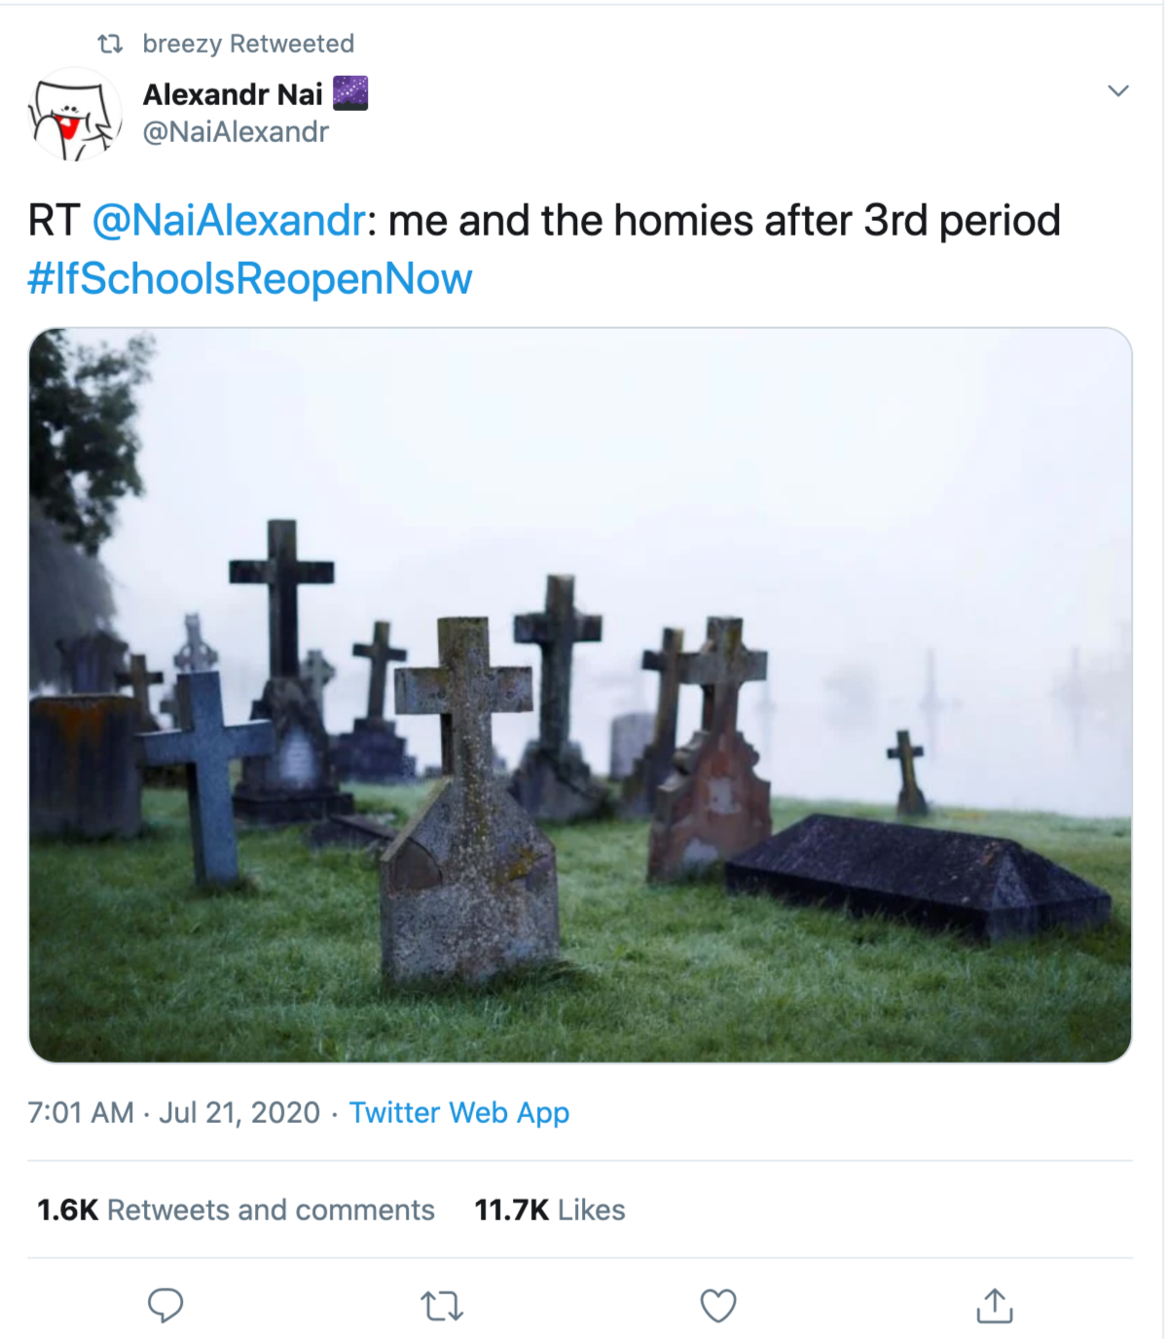Retweet using the arrows icon below the stats
1166x1339 pixels.
pyautogui.click(x=441, y=1305)
